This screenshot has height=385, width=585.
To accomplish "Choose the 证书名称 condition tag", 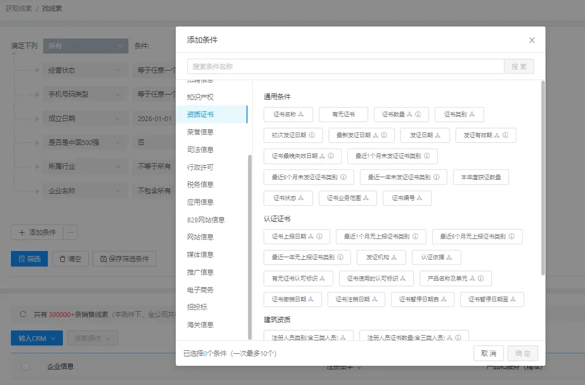I will pos(288,114).
